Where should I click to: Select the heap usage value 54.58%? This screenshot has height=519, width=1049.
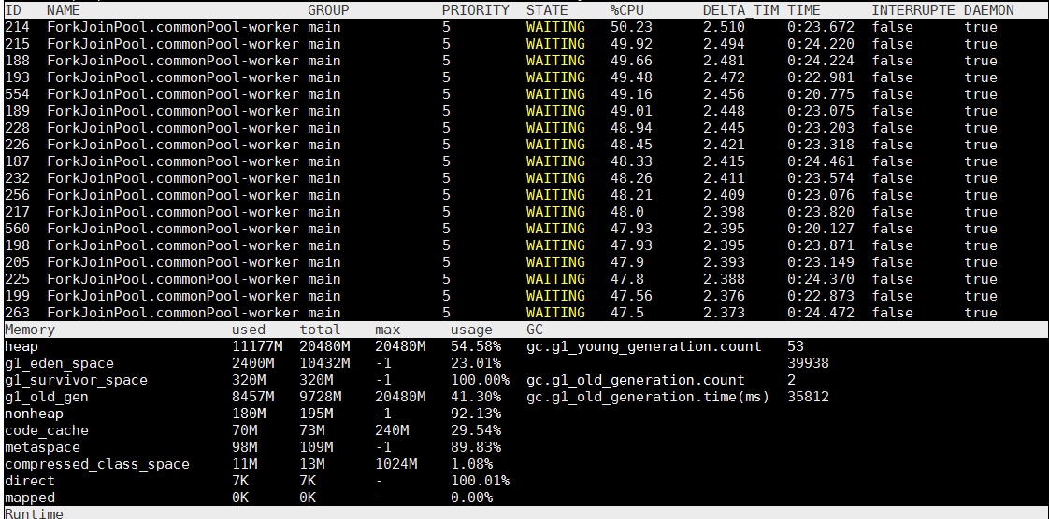[x=476, y=346]
